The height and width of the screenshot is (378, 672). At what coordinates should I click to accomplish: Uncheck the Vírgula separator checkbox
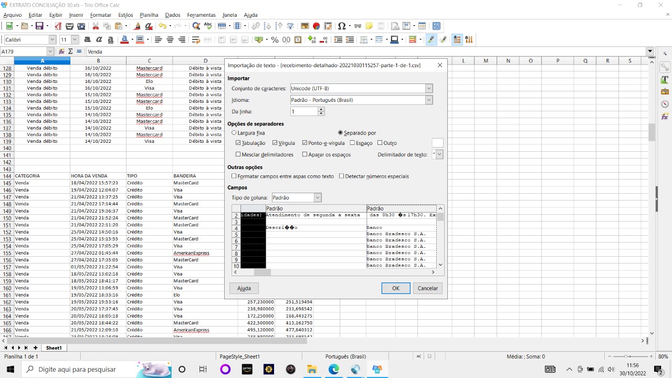(x=275, y=143)
